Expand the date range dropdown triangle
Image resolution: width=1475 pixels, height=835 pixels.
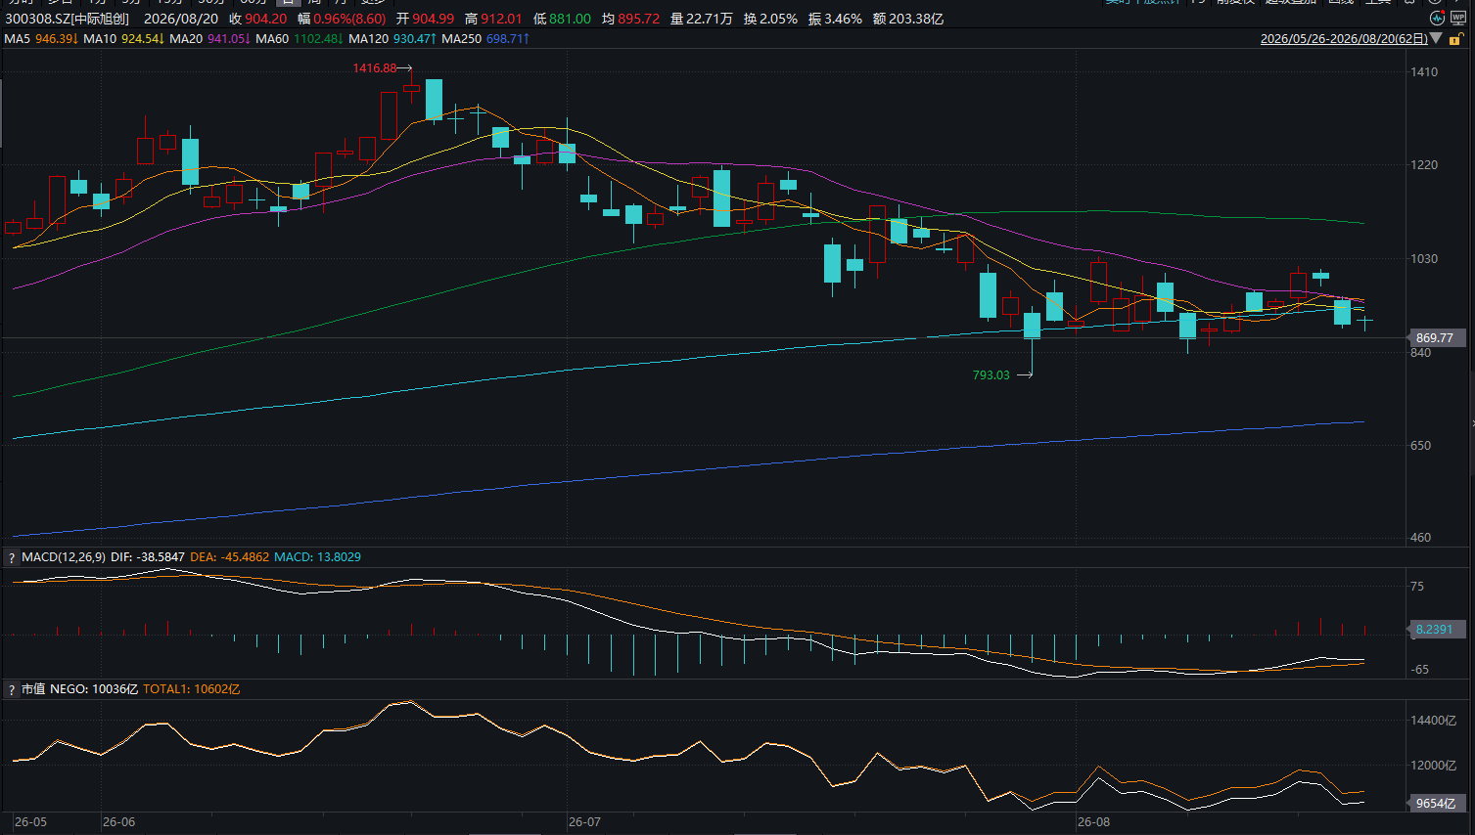tap(1436, 38)
